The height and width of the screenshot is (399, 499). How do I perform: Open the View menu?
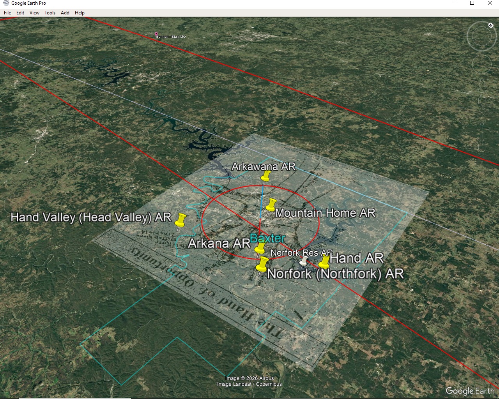point(34,13)
